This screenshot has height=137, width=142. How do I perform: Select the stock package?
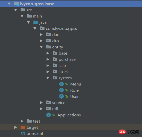pyautogui.click(x=64, y=72)
